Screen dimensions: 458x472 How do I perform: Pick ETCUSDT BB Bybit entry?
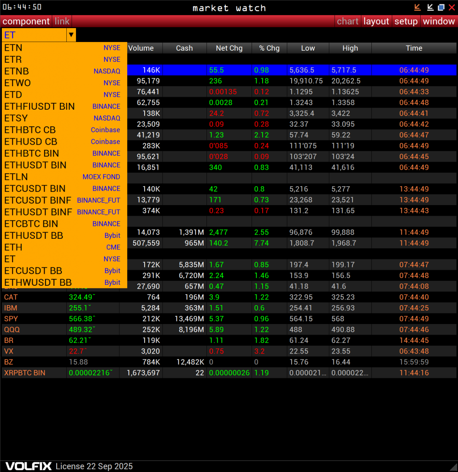coord(65,271)
